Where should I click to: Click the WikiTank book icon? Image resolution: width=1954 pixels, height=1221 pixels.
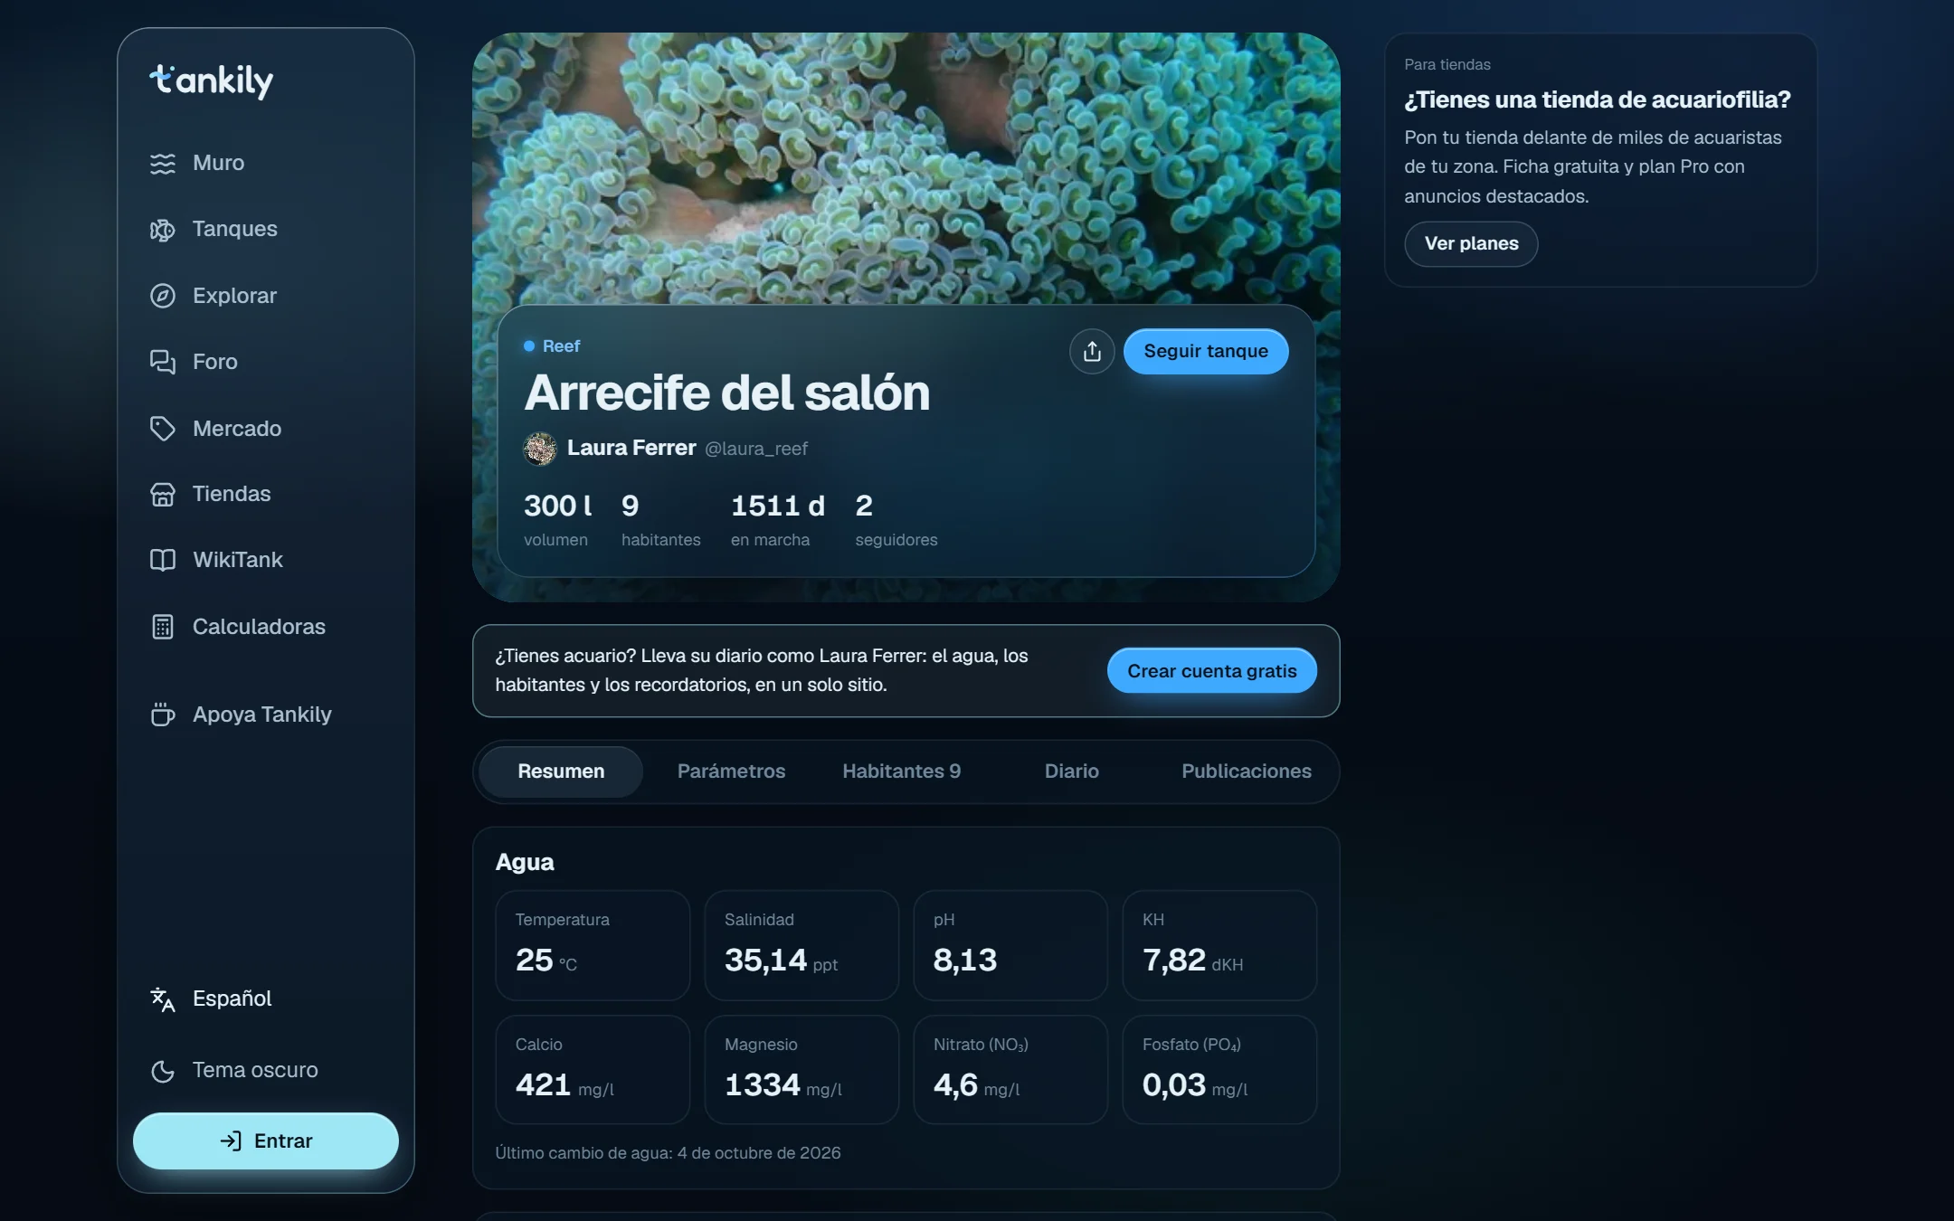163,560
